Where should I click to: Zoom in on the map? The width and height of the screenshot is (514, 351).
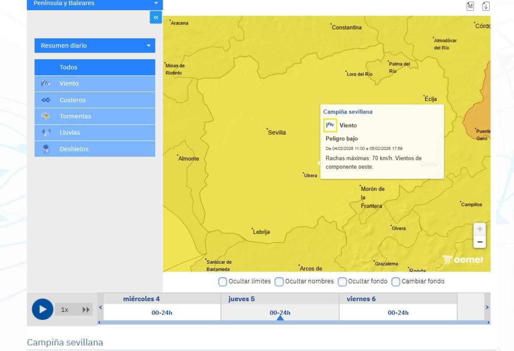479,229
